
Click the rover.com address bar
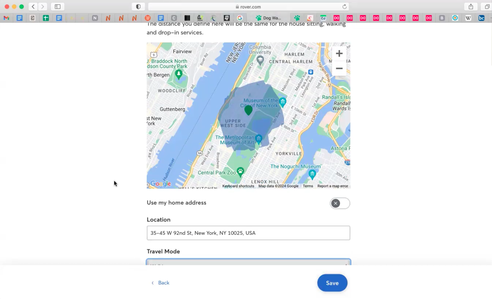pyautogui.click(x=248, y=7)
